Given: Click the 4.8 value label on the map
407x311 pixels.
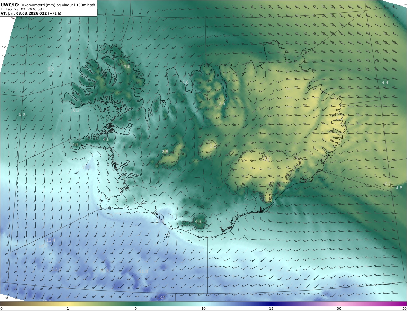Looking at the screenshot, I should point(399,188).
